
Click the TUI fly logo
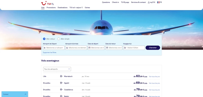tap(47, 3)
